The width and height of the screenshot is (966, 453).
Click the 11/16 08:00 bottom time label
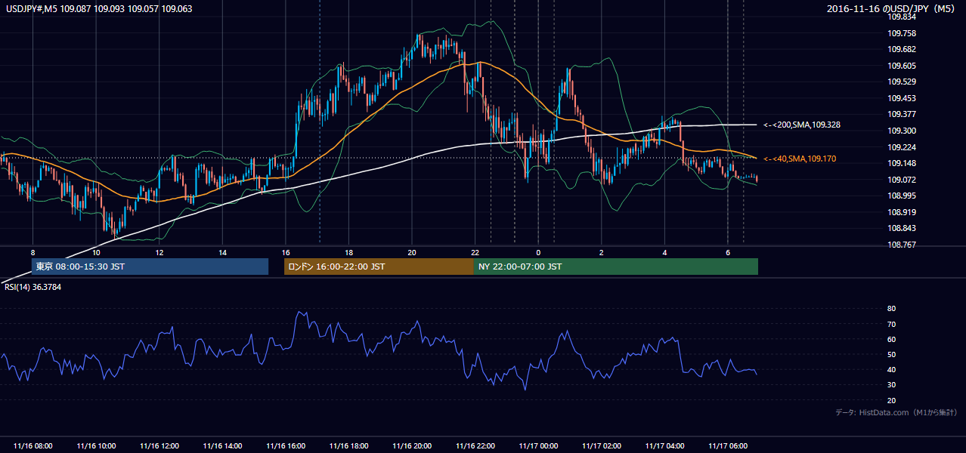tap(33, 446)
